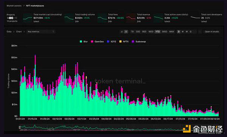The width and height of the screenshot is (227, 137).
Task: Click the Total core developers sparkline
Action: point(195,18)
